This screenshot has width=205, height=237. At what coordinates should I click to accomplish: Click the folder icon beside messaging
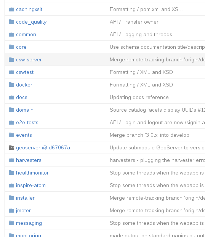click(x=11, y=223)
